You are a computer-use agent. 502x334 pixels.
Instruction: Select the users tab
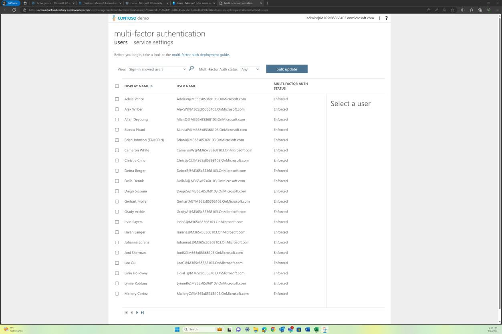pyautogui.click(x=121, y=42)
